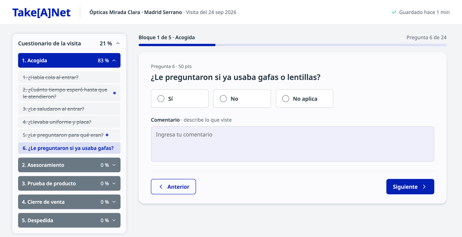Click the Pregunta 6 · 50 pts label
This screenshot has height=237, width=462.
(171, 66)
